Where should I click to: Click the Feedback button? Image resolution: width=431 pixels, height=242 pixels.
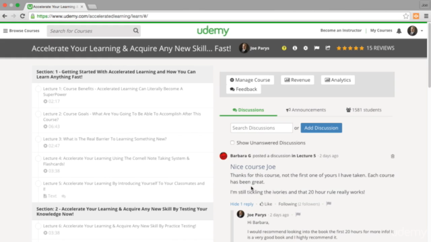tap(243, 89)
